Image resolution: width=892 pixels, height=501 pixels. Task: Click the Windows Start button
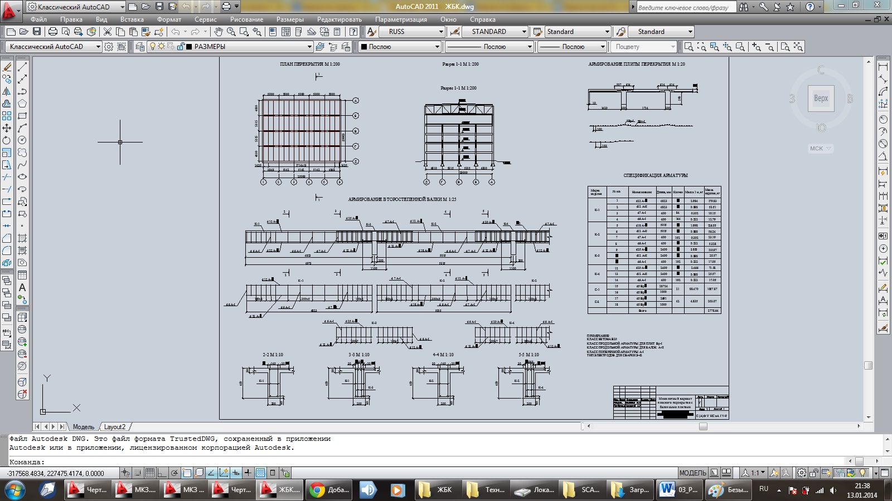15,490
